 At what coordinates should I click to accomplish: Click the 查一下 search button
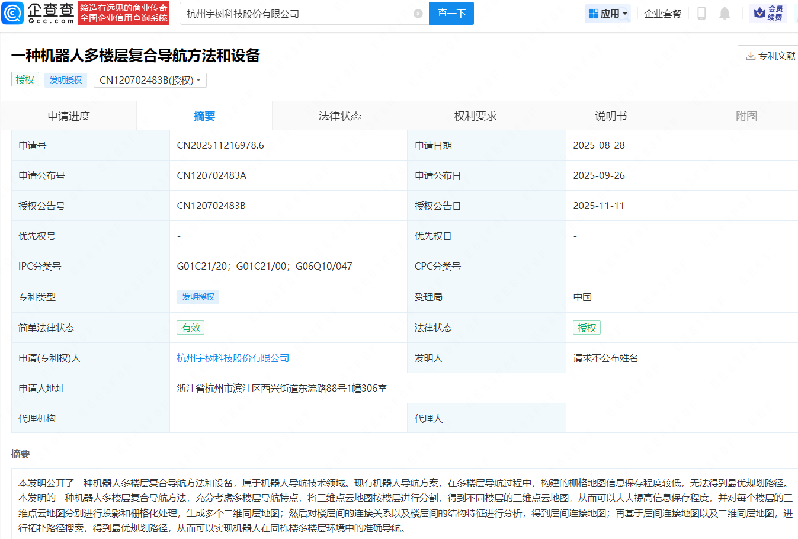pos(451,14)
